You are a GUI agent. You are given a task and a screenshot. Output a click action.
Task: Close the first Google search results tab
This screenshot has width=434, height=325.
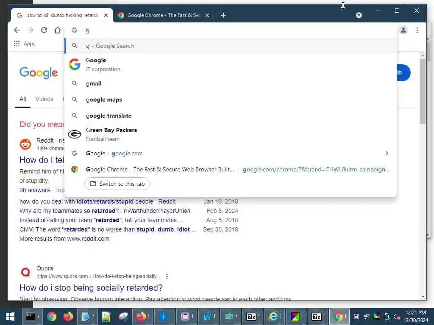tap(106, 15)
